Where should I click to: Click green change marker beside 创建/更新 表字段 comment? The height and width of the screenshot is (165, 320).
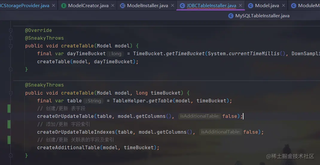tap(9, 108)
